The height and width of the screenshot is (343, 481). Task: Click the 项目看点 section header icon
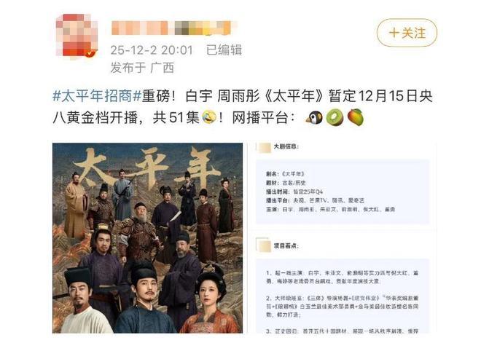pos(264,245)
